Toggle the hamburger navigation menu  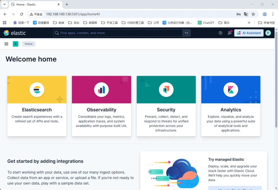point(6,44)
